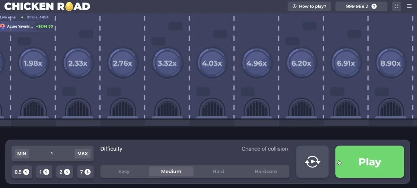Click the Online: 4454 counter
The height and width of the screenshot is (188, 417).
coord(37,17)
